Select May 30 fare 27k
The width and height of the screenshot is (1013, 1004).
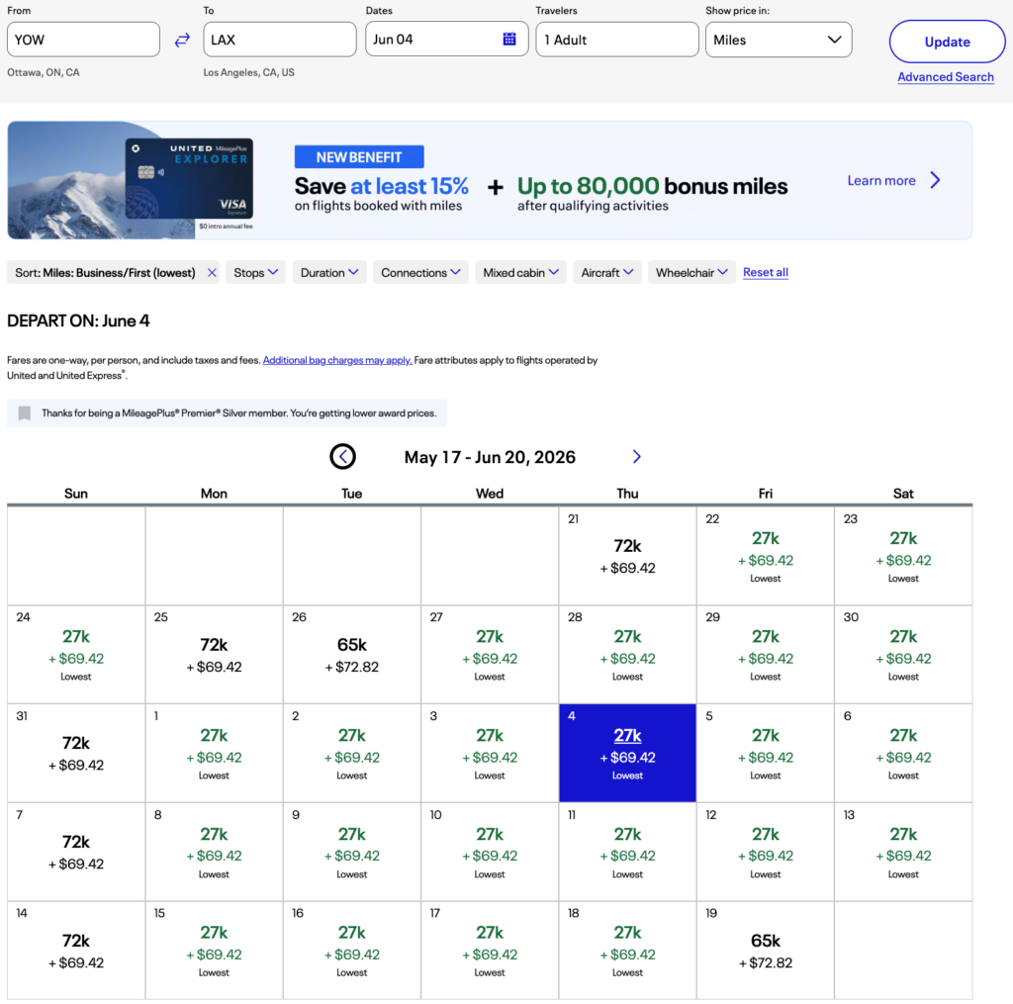tap(903, 655)
